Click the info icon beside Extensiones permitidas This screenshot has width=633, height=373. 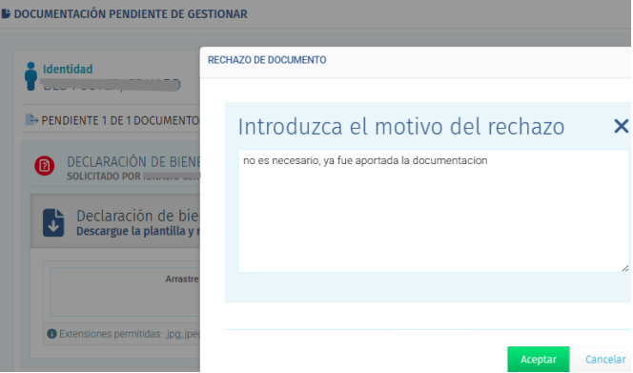[x=51, y=334]
